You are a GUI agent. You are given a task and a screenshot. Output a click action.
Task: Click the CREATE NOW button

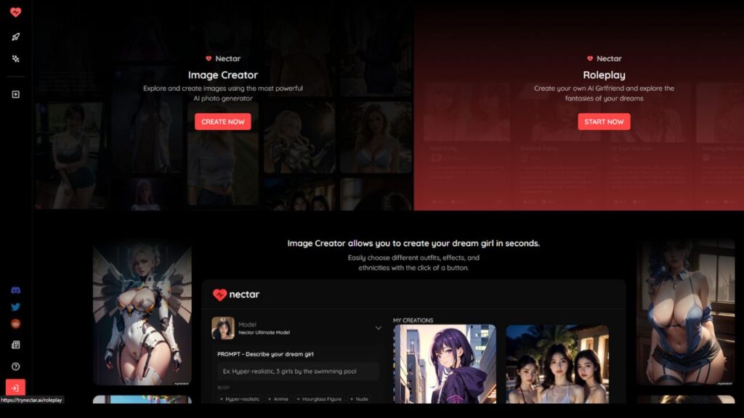pyautogui.click(x=223, y=122)
